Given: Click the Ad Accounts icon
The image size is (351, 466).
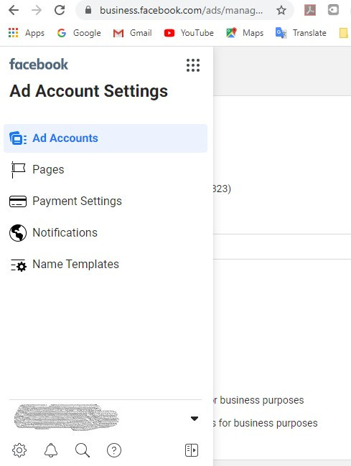Looking at the screenshot, I should pyautogui.click(x=18, y=138).
